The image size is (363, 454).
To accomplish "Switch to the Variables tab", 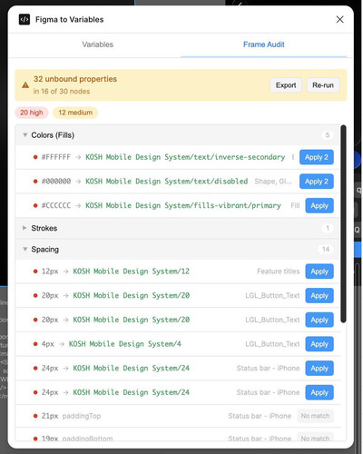I will (98, 44).
